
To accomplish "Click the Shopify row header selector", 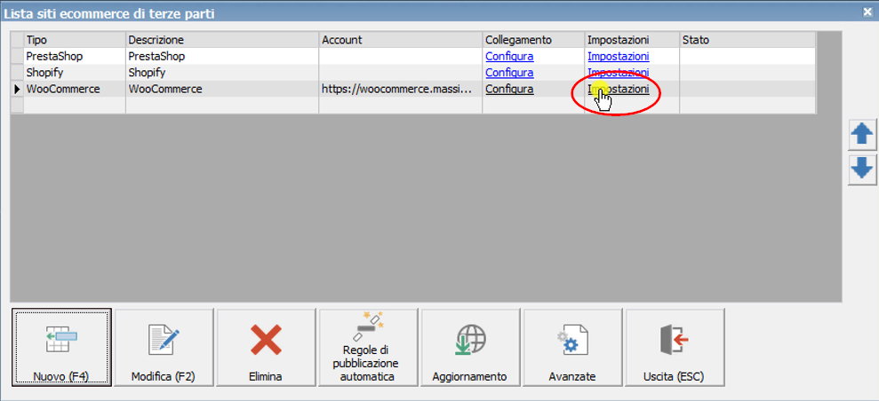I will 18,72.
